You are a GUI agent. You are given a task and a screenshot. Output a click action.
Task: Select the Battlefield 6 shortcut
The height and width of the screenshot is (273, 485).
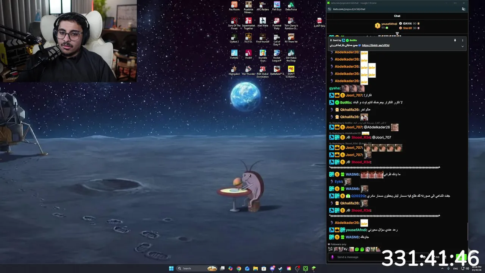(x=277, y=70)
